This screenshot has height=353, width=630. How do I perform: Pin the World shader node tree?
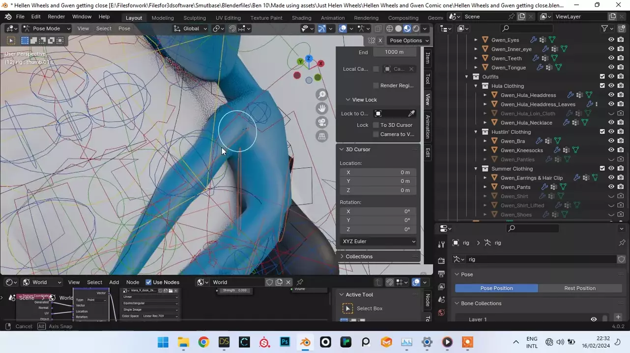(x=300, y=282)
